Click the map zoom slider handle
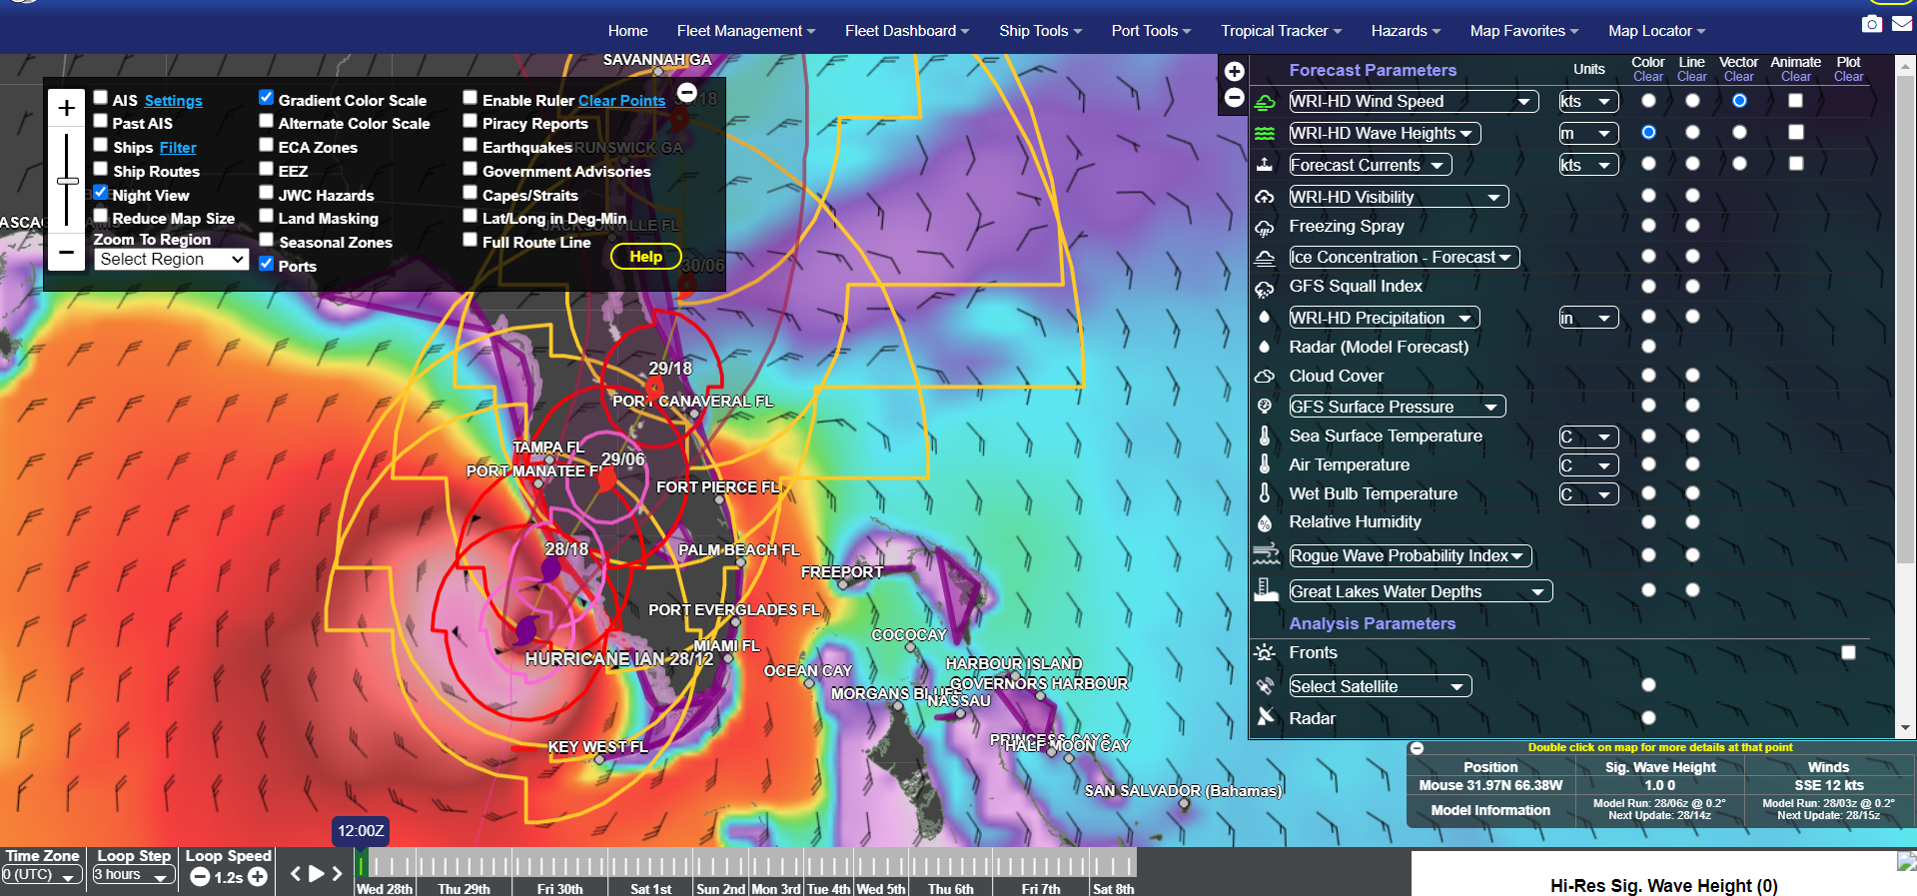This screenshot has width=1917, height=896. point(67,181)
